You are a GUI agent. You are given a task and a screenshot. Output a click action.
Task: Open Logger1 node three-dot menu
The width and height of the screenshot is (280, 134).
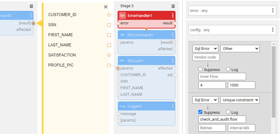173,106
